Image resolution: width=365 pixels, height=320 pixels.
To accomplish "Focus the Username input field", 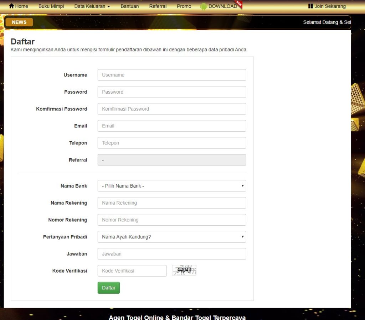I will pyautogui.click(x=172, y=75).
